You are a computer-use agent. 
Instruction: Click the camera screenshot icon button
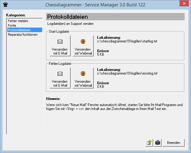pos(158,143)
